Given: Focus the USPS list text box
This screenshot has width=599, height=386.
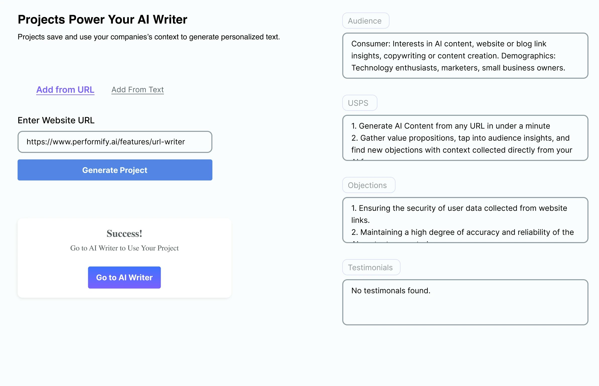Looking at the screenshot, I should click(x=465, y=138).
